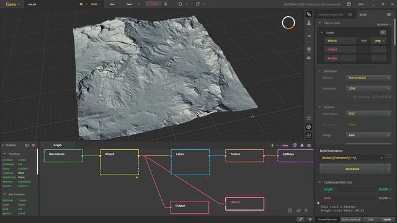
Task: Open the ColorSpace RGB dropdown
Action: [368, 114]
